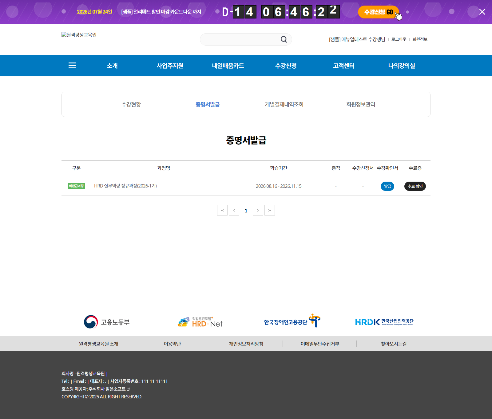
Task: Click the banner date 2026년 07월 24일
Action: 94,12
